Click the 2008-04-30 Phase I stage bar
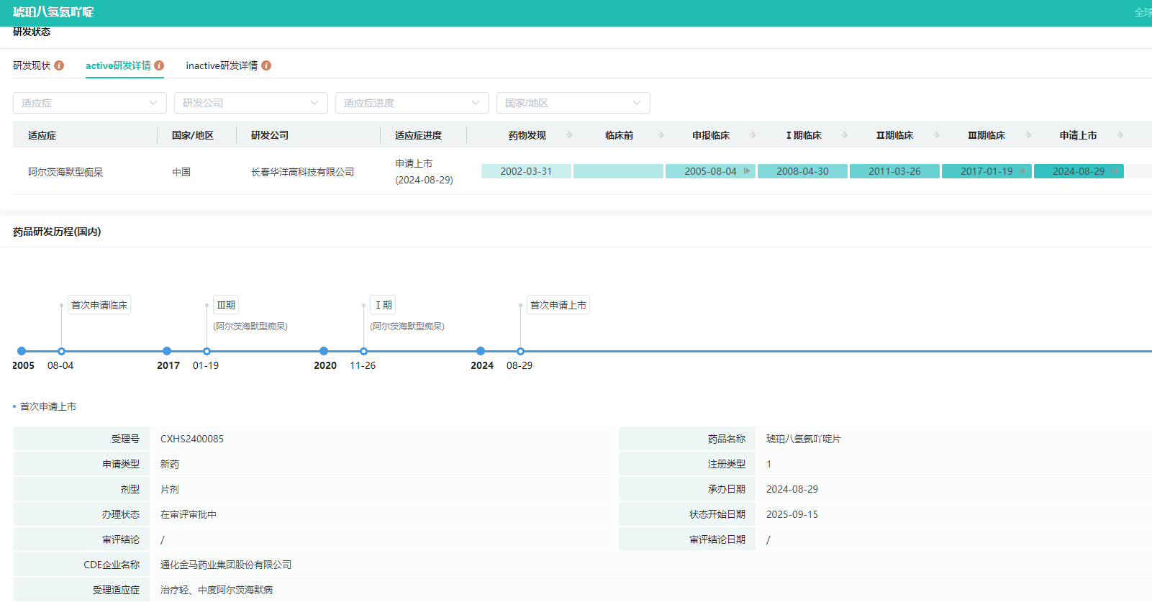Screen dimensions: 1152x602 tap(802, 171)
